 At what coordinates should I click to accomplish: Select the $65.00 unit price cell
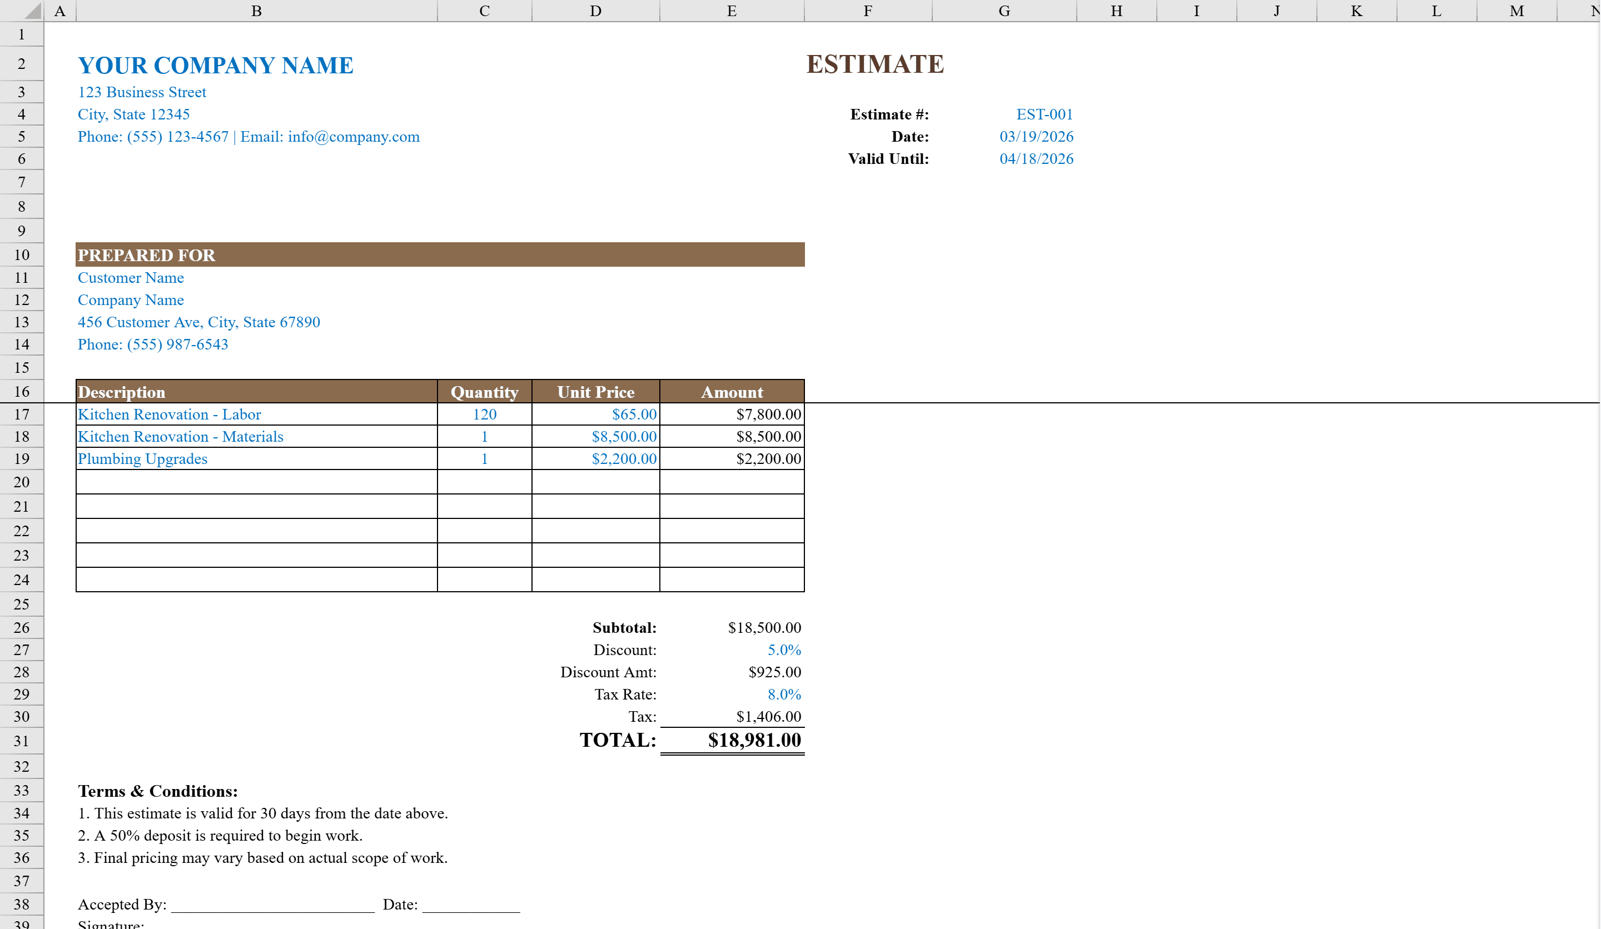point(595,414)
